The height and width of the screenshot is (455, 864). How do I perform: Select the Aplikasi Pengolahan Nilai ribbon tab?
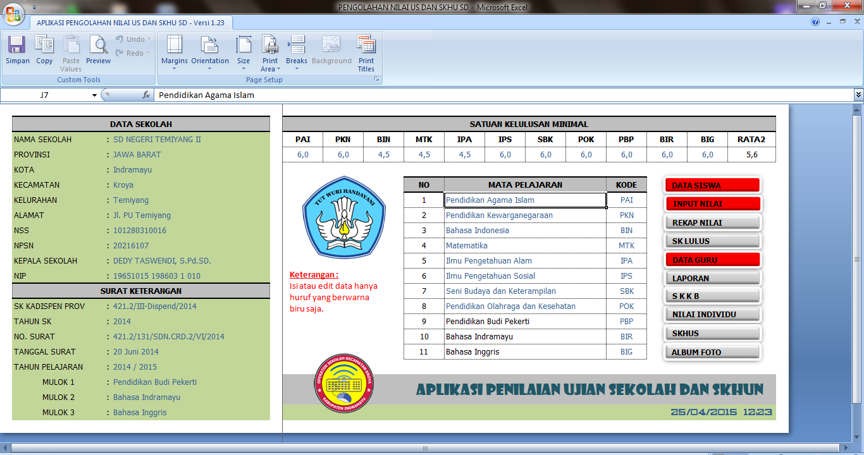[x=131, y=22]
